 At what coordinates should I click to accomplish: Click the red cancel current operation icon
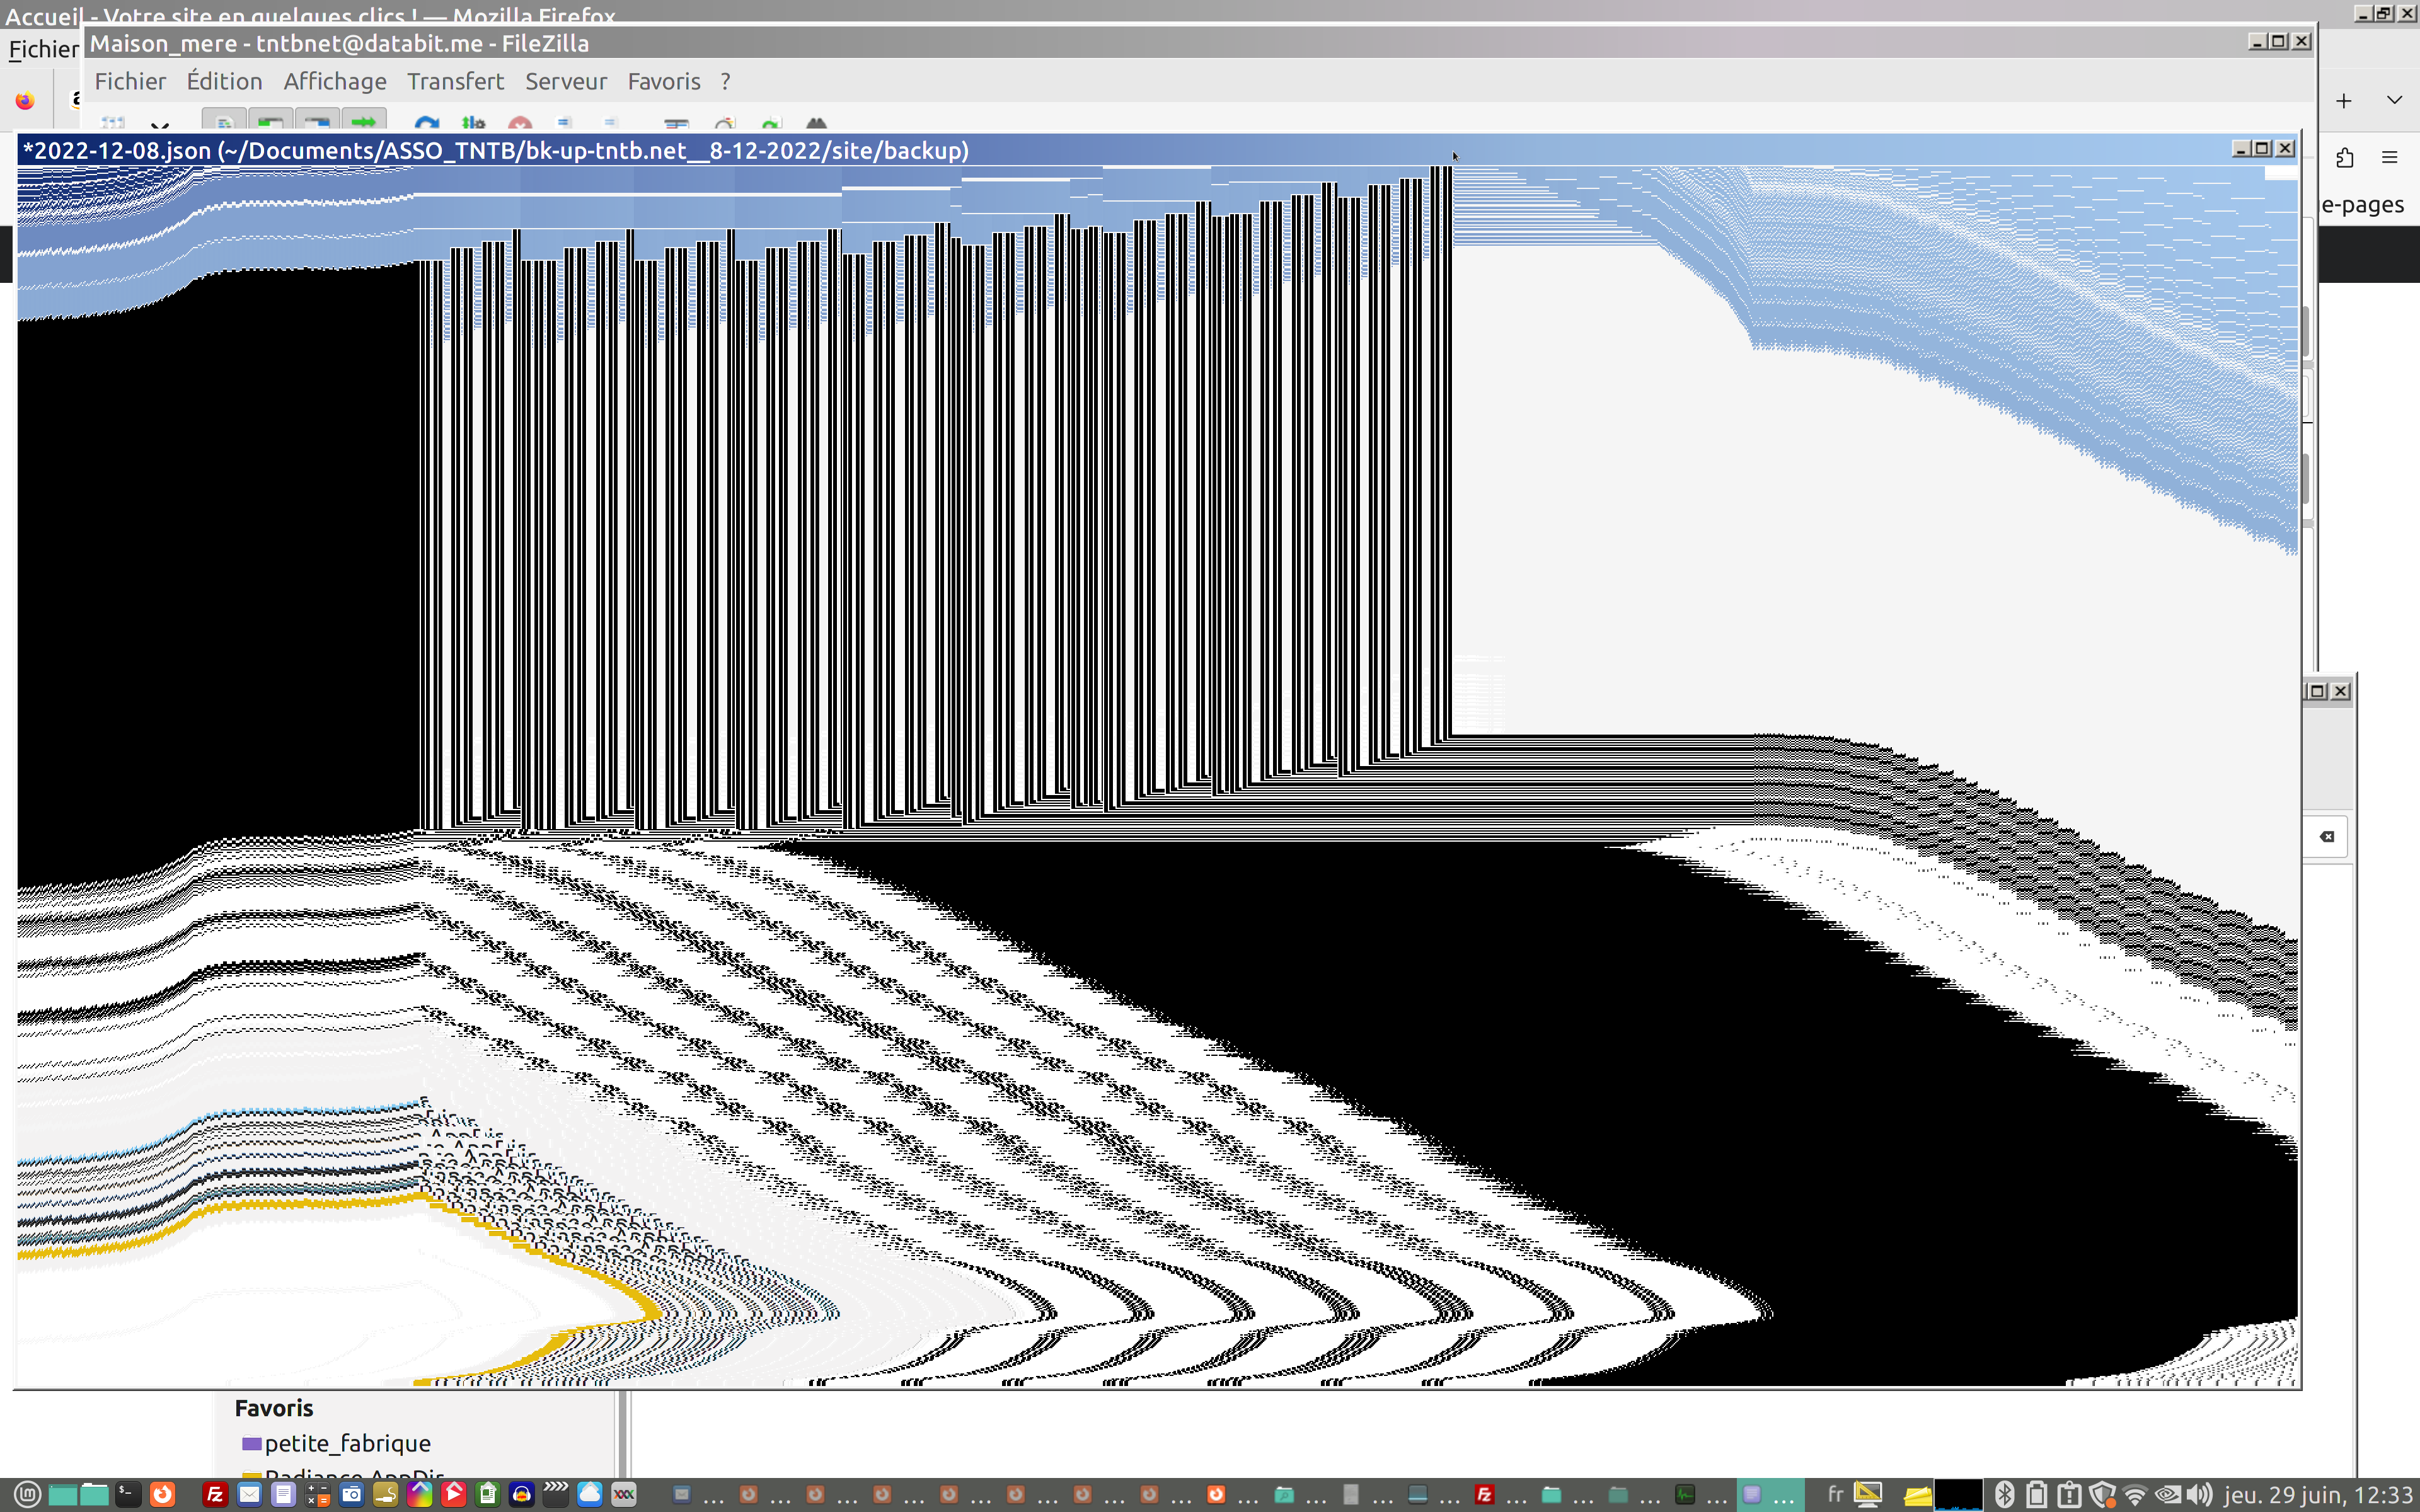[520, 124]
